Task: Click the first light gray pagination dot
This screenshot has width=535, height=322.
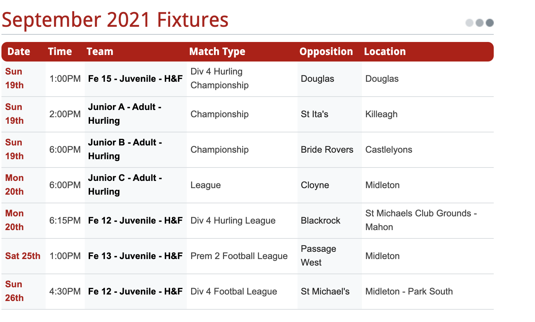Action: pyautogui.click(x=469, y=23)
